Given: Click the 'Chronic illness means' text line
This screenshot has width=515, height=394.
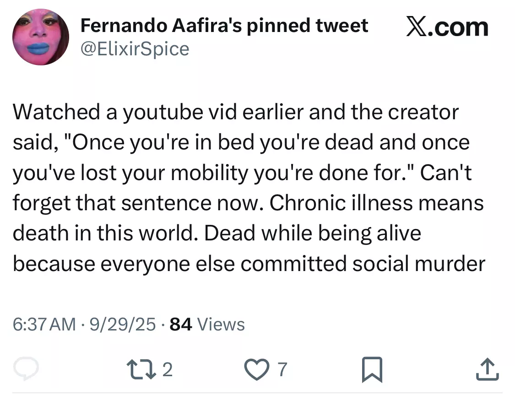Looking at the screenshot, I should pos(376,203).
